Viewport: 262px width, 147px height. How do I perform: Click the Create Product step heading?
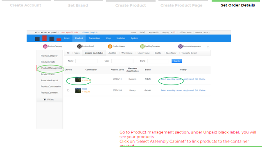(131, 5)
